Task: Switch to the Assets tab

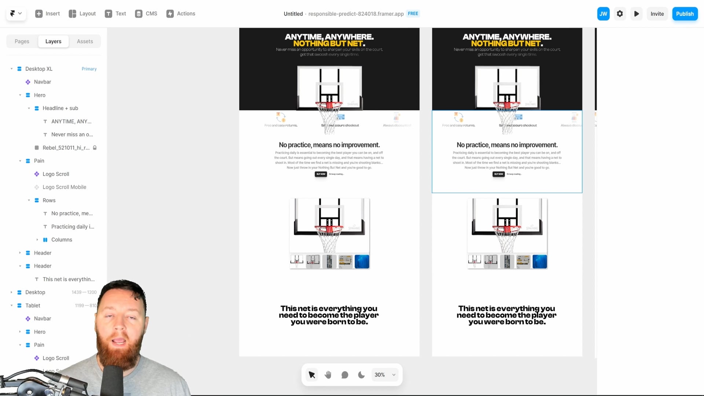Action: pyautogui.click(x=85, y=41)
